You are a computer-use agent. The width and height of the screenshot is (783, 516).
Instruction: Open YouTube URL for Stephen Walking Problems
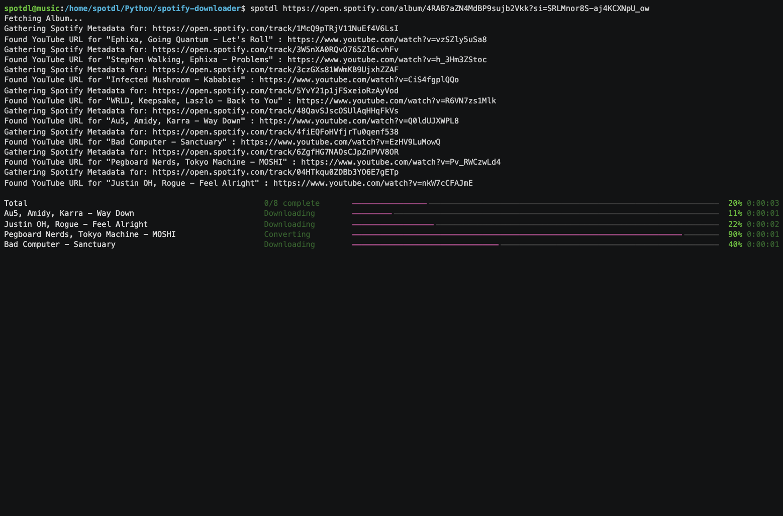pyautogui.click(x=387, y=60)
